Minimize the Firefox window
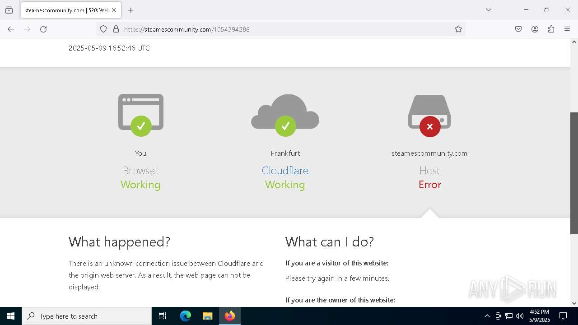 click(x=526, y=10)
